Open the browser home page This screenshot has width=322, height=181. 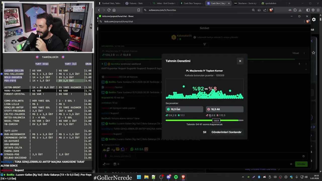(x=114, y=10)
